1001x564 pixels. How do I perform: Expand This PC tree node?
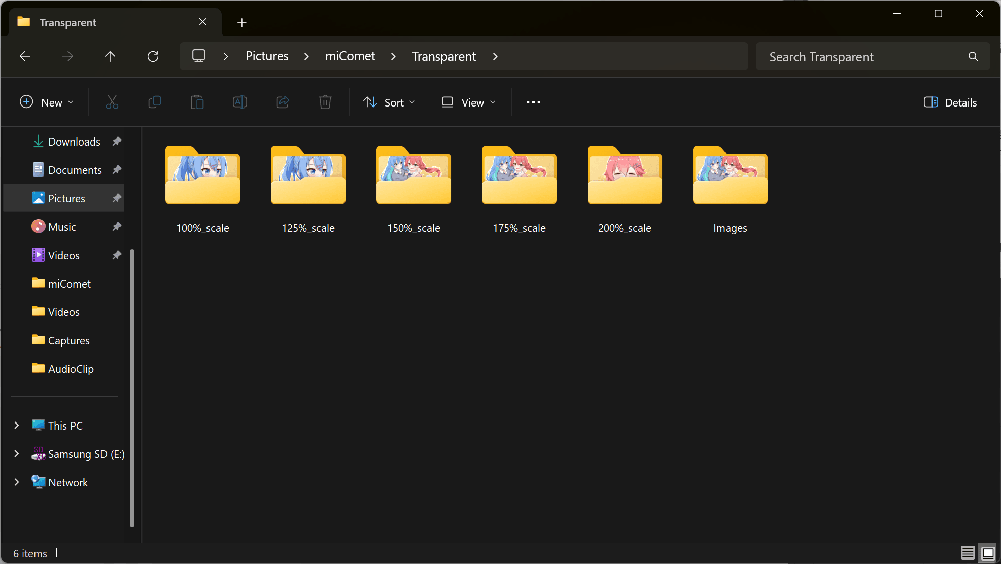tap(16, 426)
